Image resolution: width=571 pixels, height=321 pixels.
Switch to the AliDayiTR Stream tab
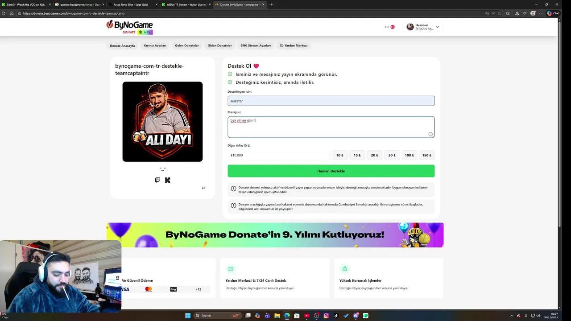click(x=186, y=4)
